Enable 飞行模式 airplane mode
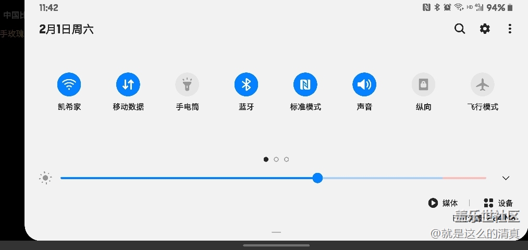Image resolution: width=528 pixels, height=250 pixels. coord(482,84)
